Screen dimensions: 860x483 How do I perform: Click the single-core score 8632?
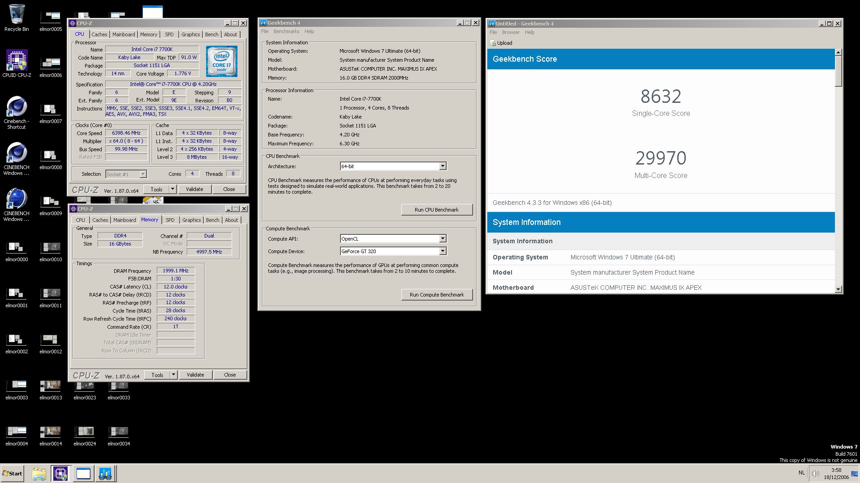coord(661,96)
